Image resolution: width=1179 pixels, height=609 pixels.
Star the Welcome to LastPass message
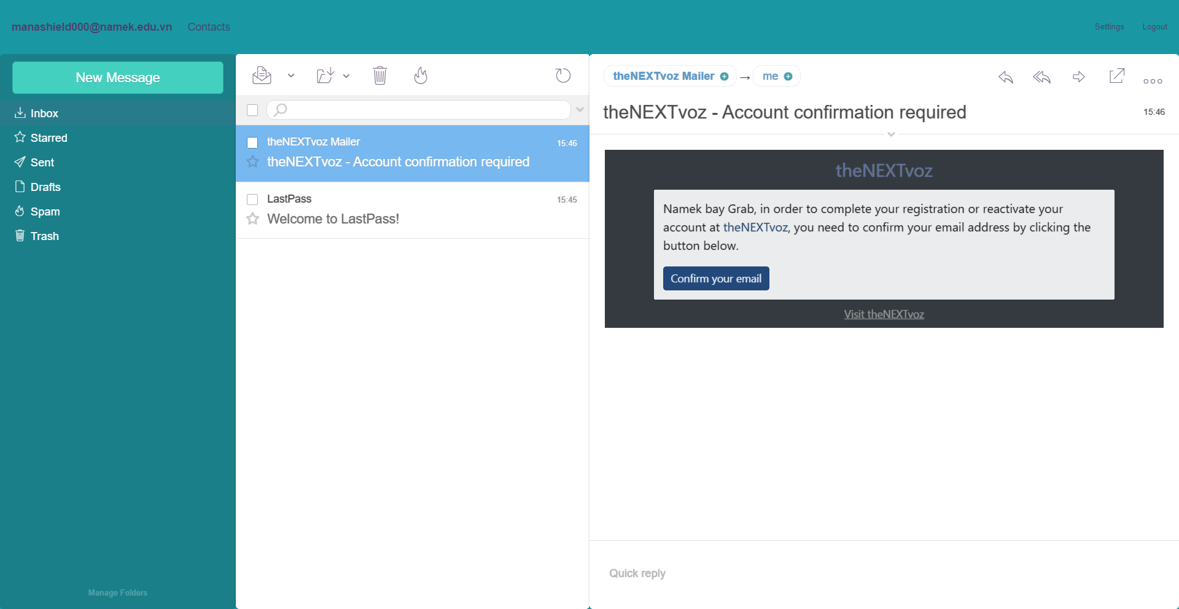pos(252,219)
